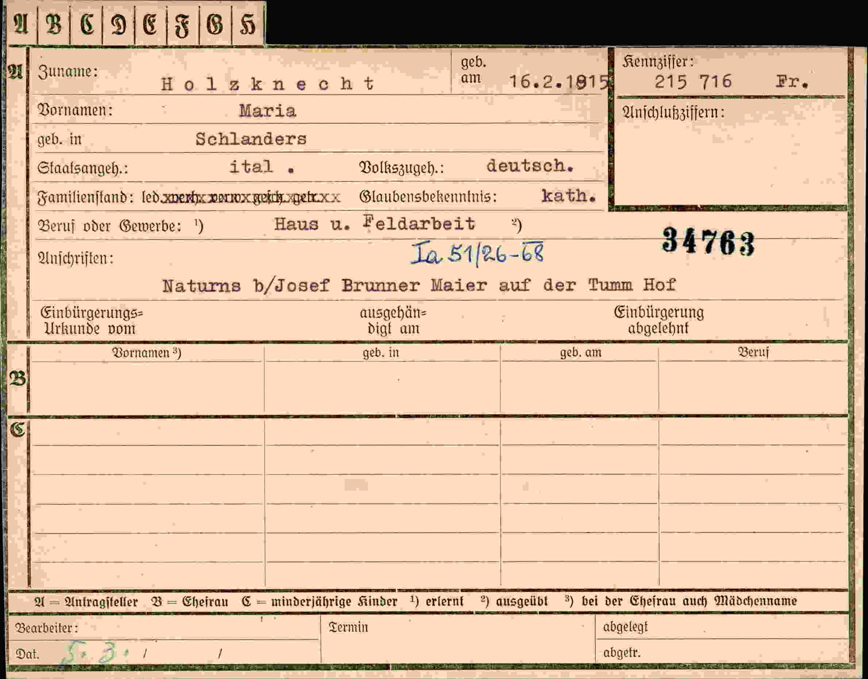The width and height of the screenshot is (868, 679).
Task: Click the section C side letter
Action: pyautogui.click(x=18, y=430)
